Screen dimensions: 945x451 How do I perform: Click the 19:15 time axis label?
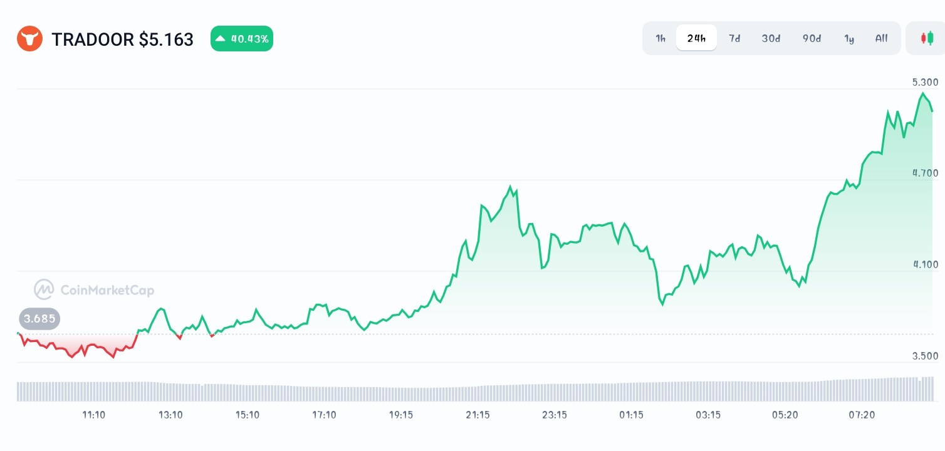point(401,415)
